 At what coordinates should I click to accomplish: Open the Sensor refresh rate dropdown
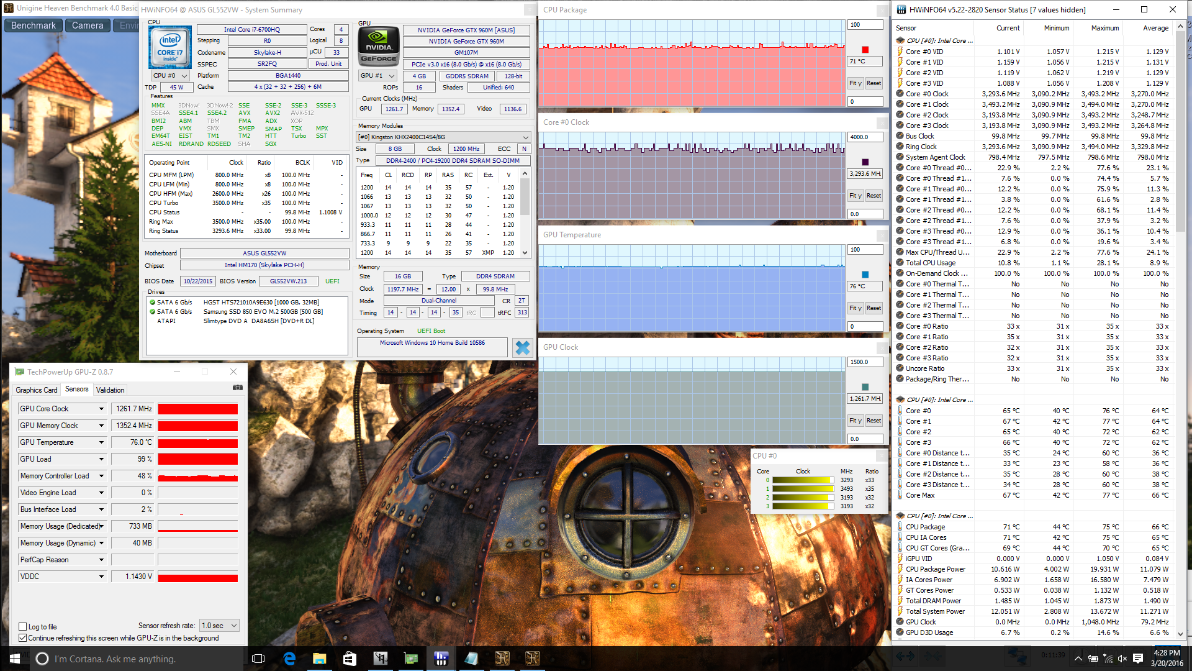pos(220,626)
